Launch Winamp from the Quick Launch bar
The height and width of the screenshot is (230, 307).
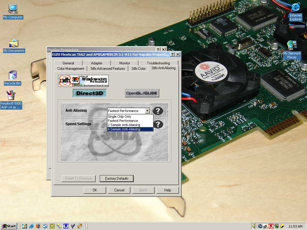(80, 226)
